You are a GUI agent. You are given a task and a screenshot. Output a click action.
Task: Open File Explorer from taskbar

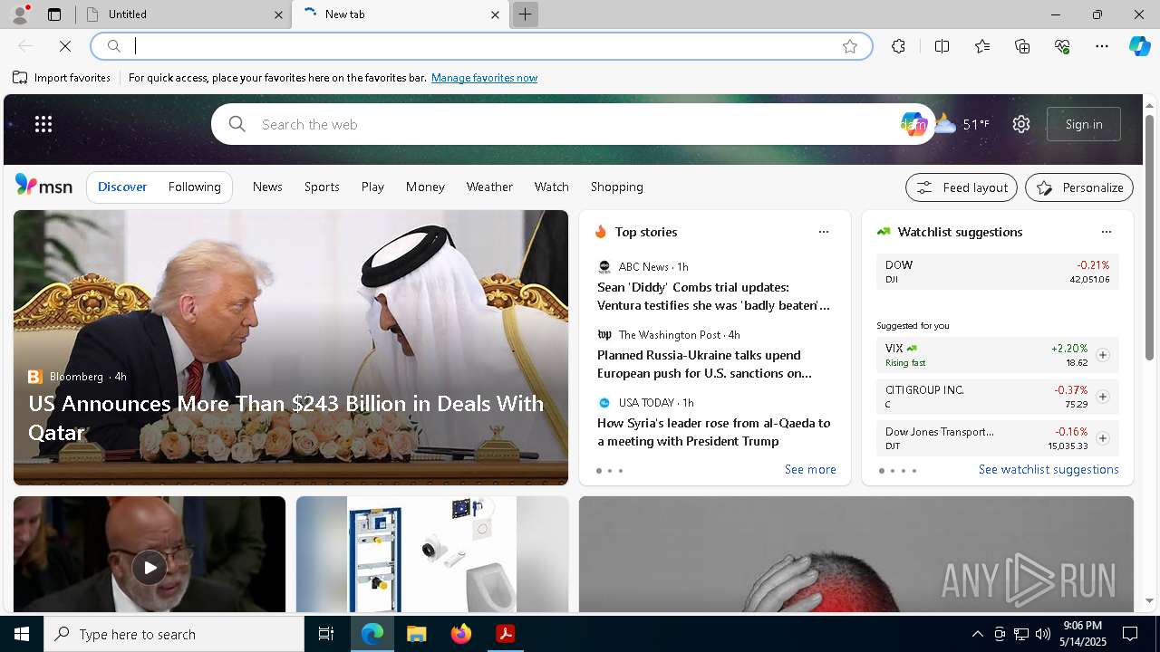416,634
